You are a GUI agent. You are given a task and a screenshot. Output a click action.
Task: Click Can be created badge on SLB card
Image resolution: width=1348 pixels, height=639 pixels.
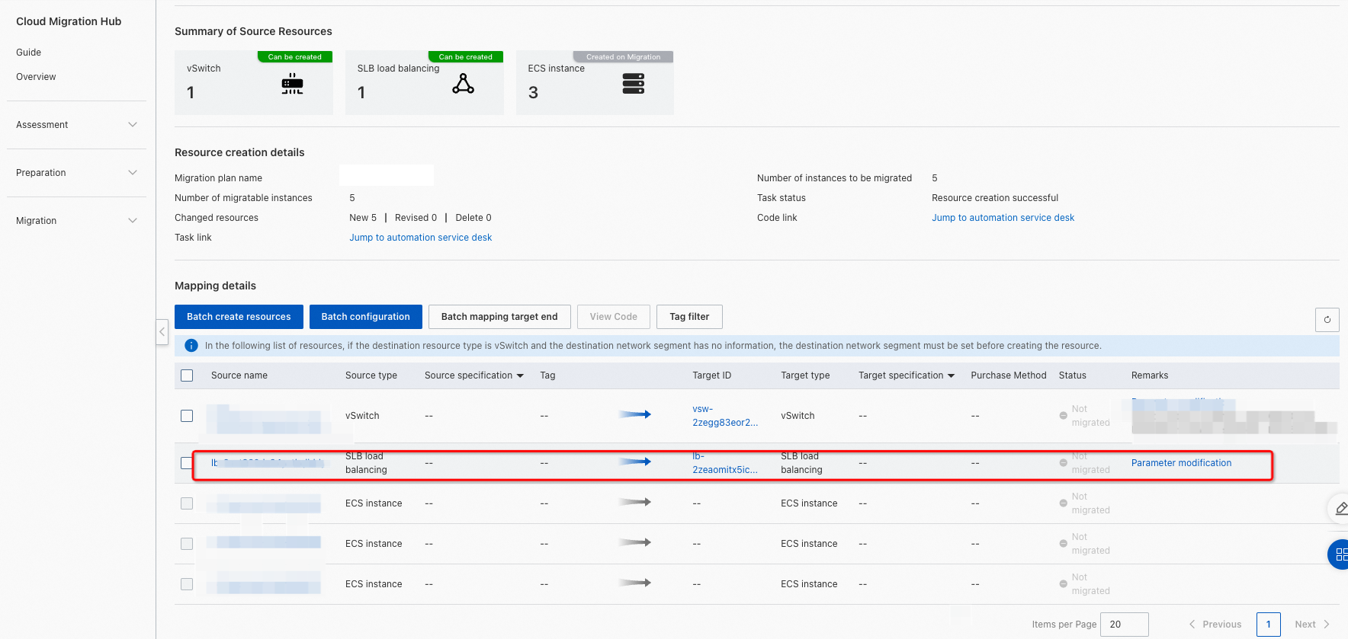click(466, 57)
